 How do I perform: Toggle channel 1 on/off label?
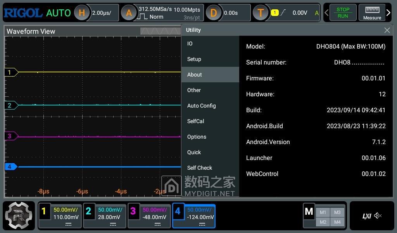[x=43, y=211]
